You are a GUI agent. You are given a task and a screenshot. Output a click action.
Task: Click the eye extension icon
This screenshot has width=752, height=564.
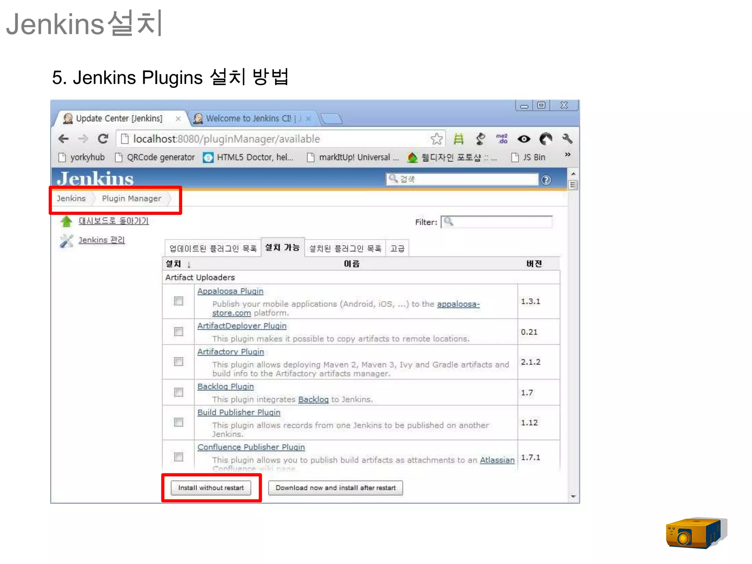pos(524,139)
